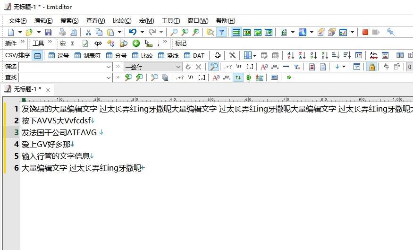Sort Z to A descending icon
Image resolution: width=413 pixels, height=250 pixels.
pos(302,55)
